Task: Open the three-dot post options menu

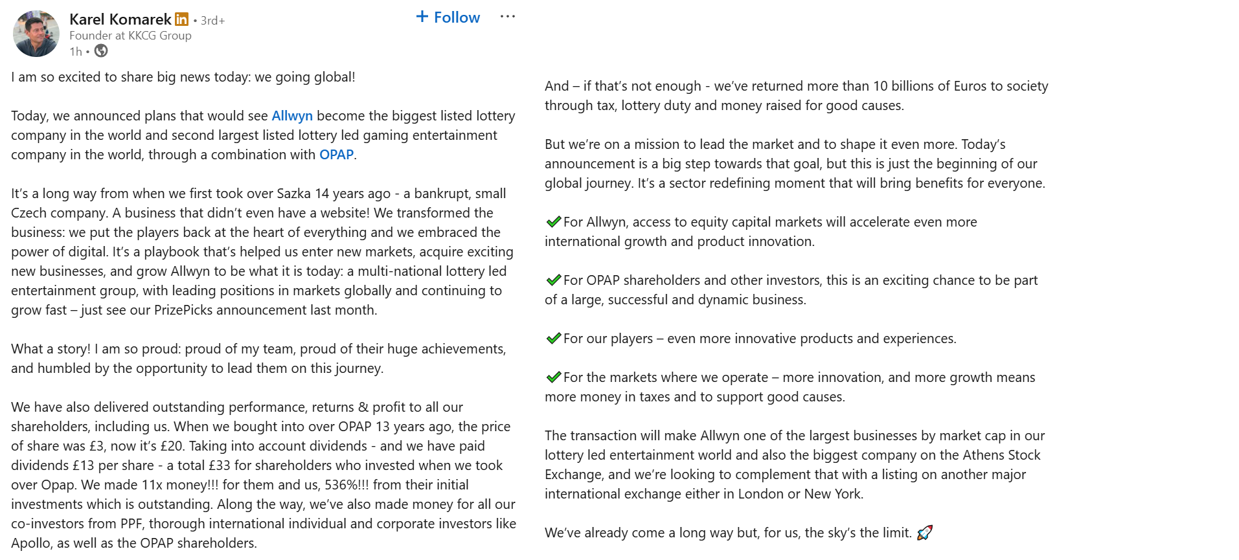Action: 507,17
